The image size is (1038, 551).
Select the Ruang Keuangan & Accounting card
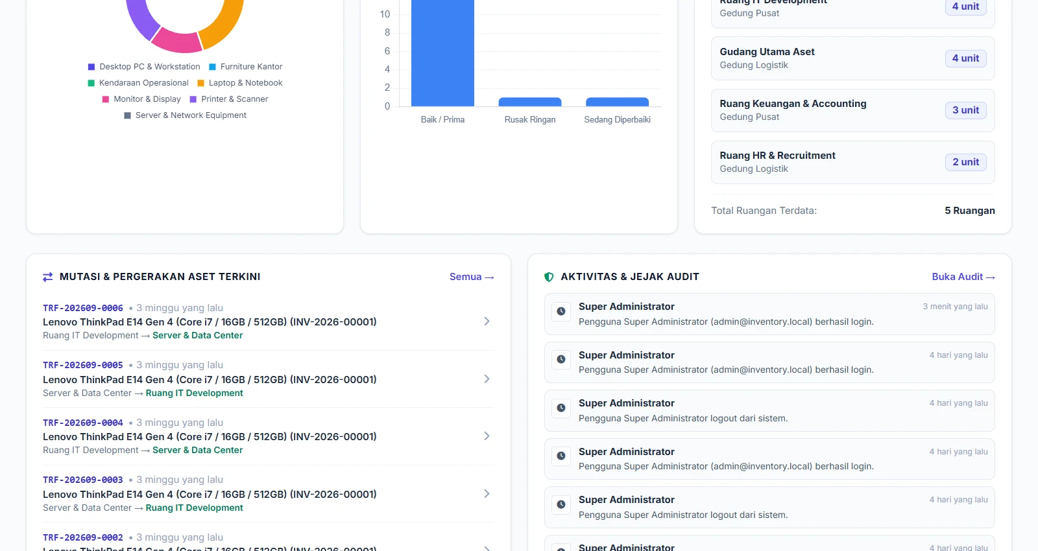point(853,110)
